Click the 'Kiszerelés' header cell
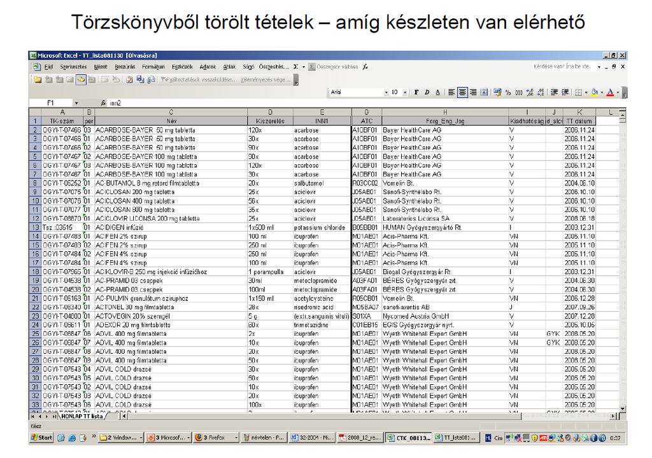Screen dimensions: 652x458 pos(270,121)
